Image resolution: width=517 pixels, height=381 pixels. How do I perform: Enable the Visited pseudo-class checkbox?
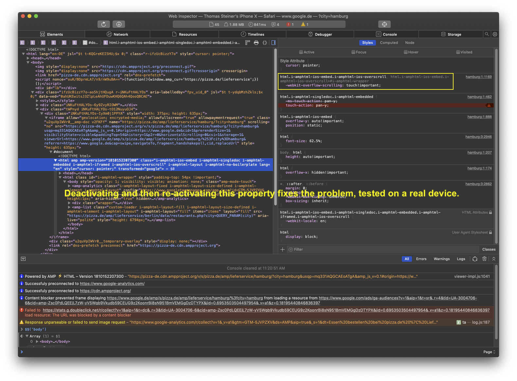(x=458, y=52)
